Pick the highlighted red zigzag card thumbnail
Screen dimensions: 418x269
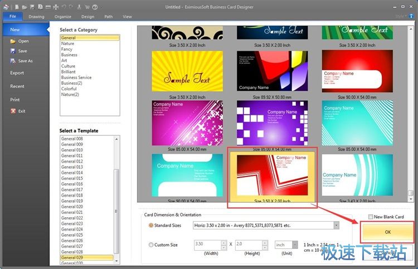(272, 175)
